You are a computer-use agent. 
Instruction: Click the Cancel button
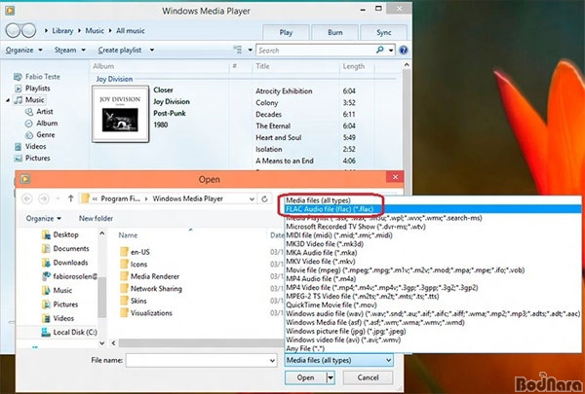pos(368,377)
